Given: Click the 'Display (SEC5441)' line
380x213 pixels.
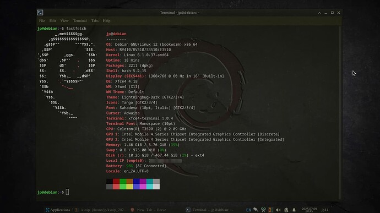Looking at the screenshot, I should click(x=165, y=76).
